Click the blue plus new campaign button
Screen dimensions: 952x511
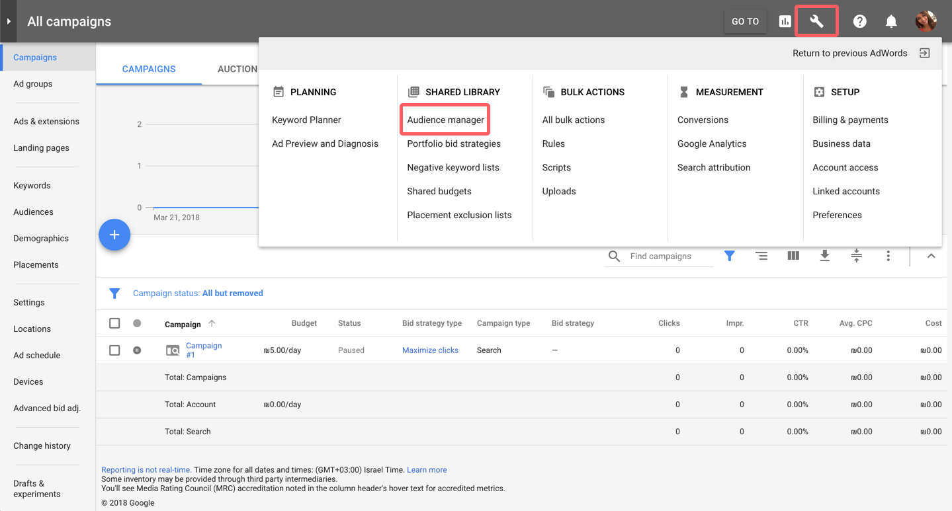click(x=114, y=235)
